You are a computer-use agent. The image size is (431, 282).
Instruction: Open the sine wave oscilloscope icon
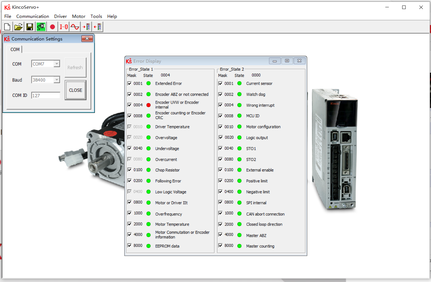(75, 27)
